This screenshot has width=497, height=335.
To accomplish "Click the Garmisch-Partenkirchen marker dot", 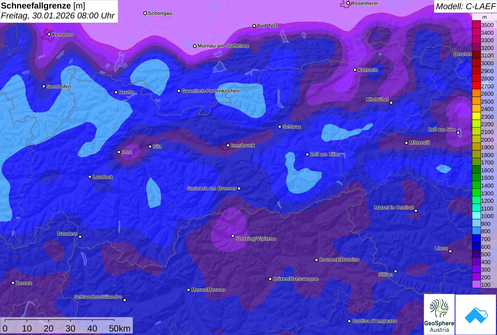I will 179,91.
